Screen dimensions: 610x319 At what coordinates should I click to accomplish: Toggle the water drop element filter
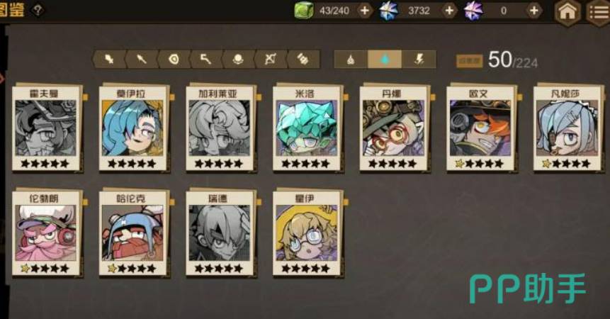coord(385,60)
